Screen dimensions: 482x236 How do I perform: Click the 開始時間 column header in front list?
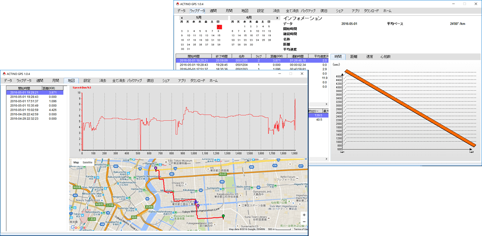point(24,88)
